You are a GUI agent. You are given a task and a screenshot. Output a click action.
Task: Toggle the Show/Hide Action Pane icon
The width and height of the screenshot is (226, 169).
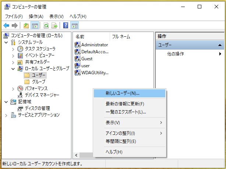74,26
